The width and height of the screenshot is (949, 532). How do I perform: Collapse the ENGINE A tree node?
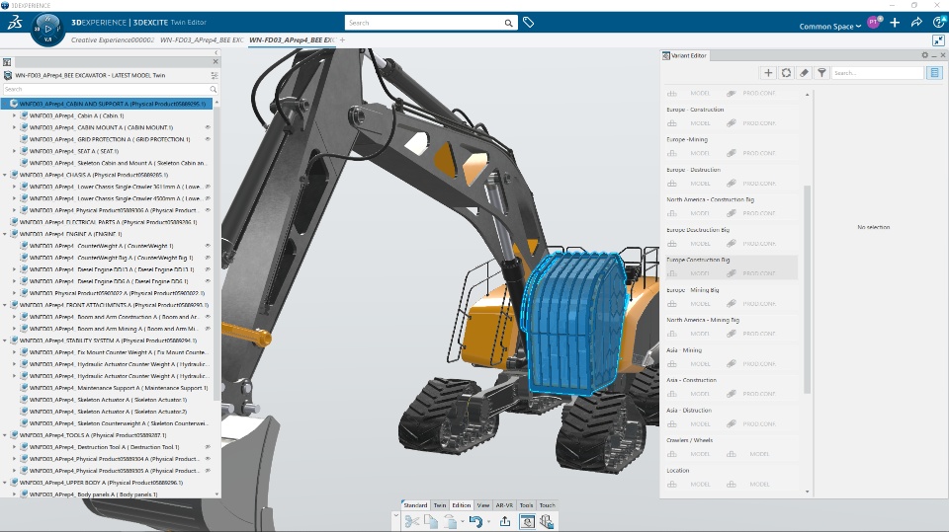tap(5, 234)
